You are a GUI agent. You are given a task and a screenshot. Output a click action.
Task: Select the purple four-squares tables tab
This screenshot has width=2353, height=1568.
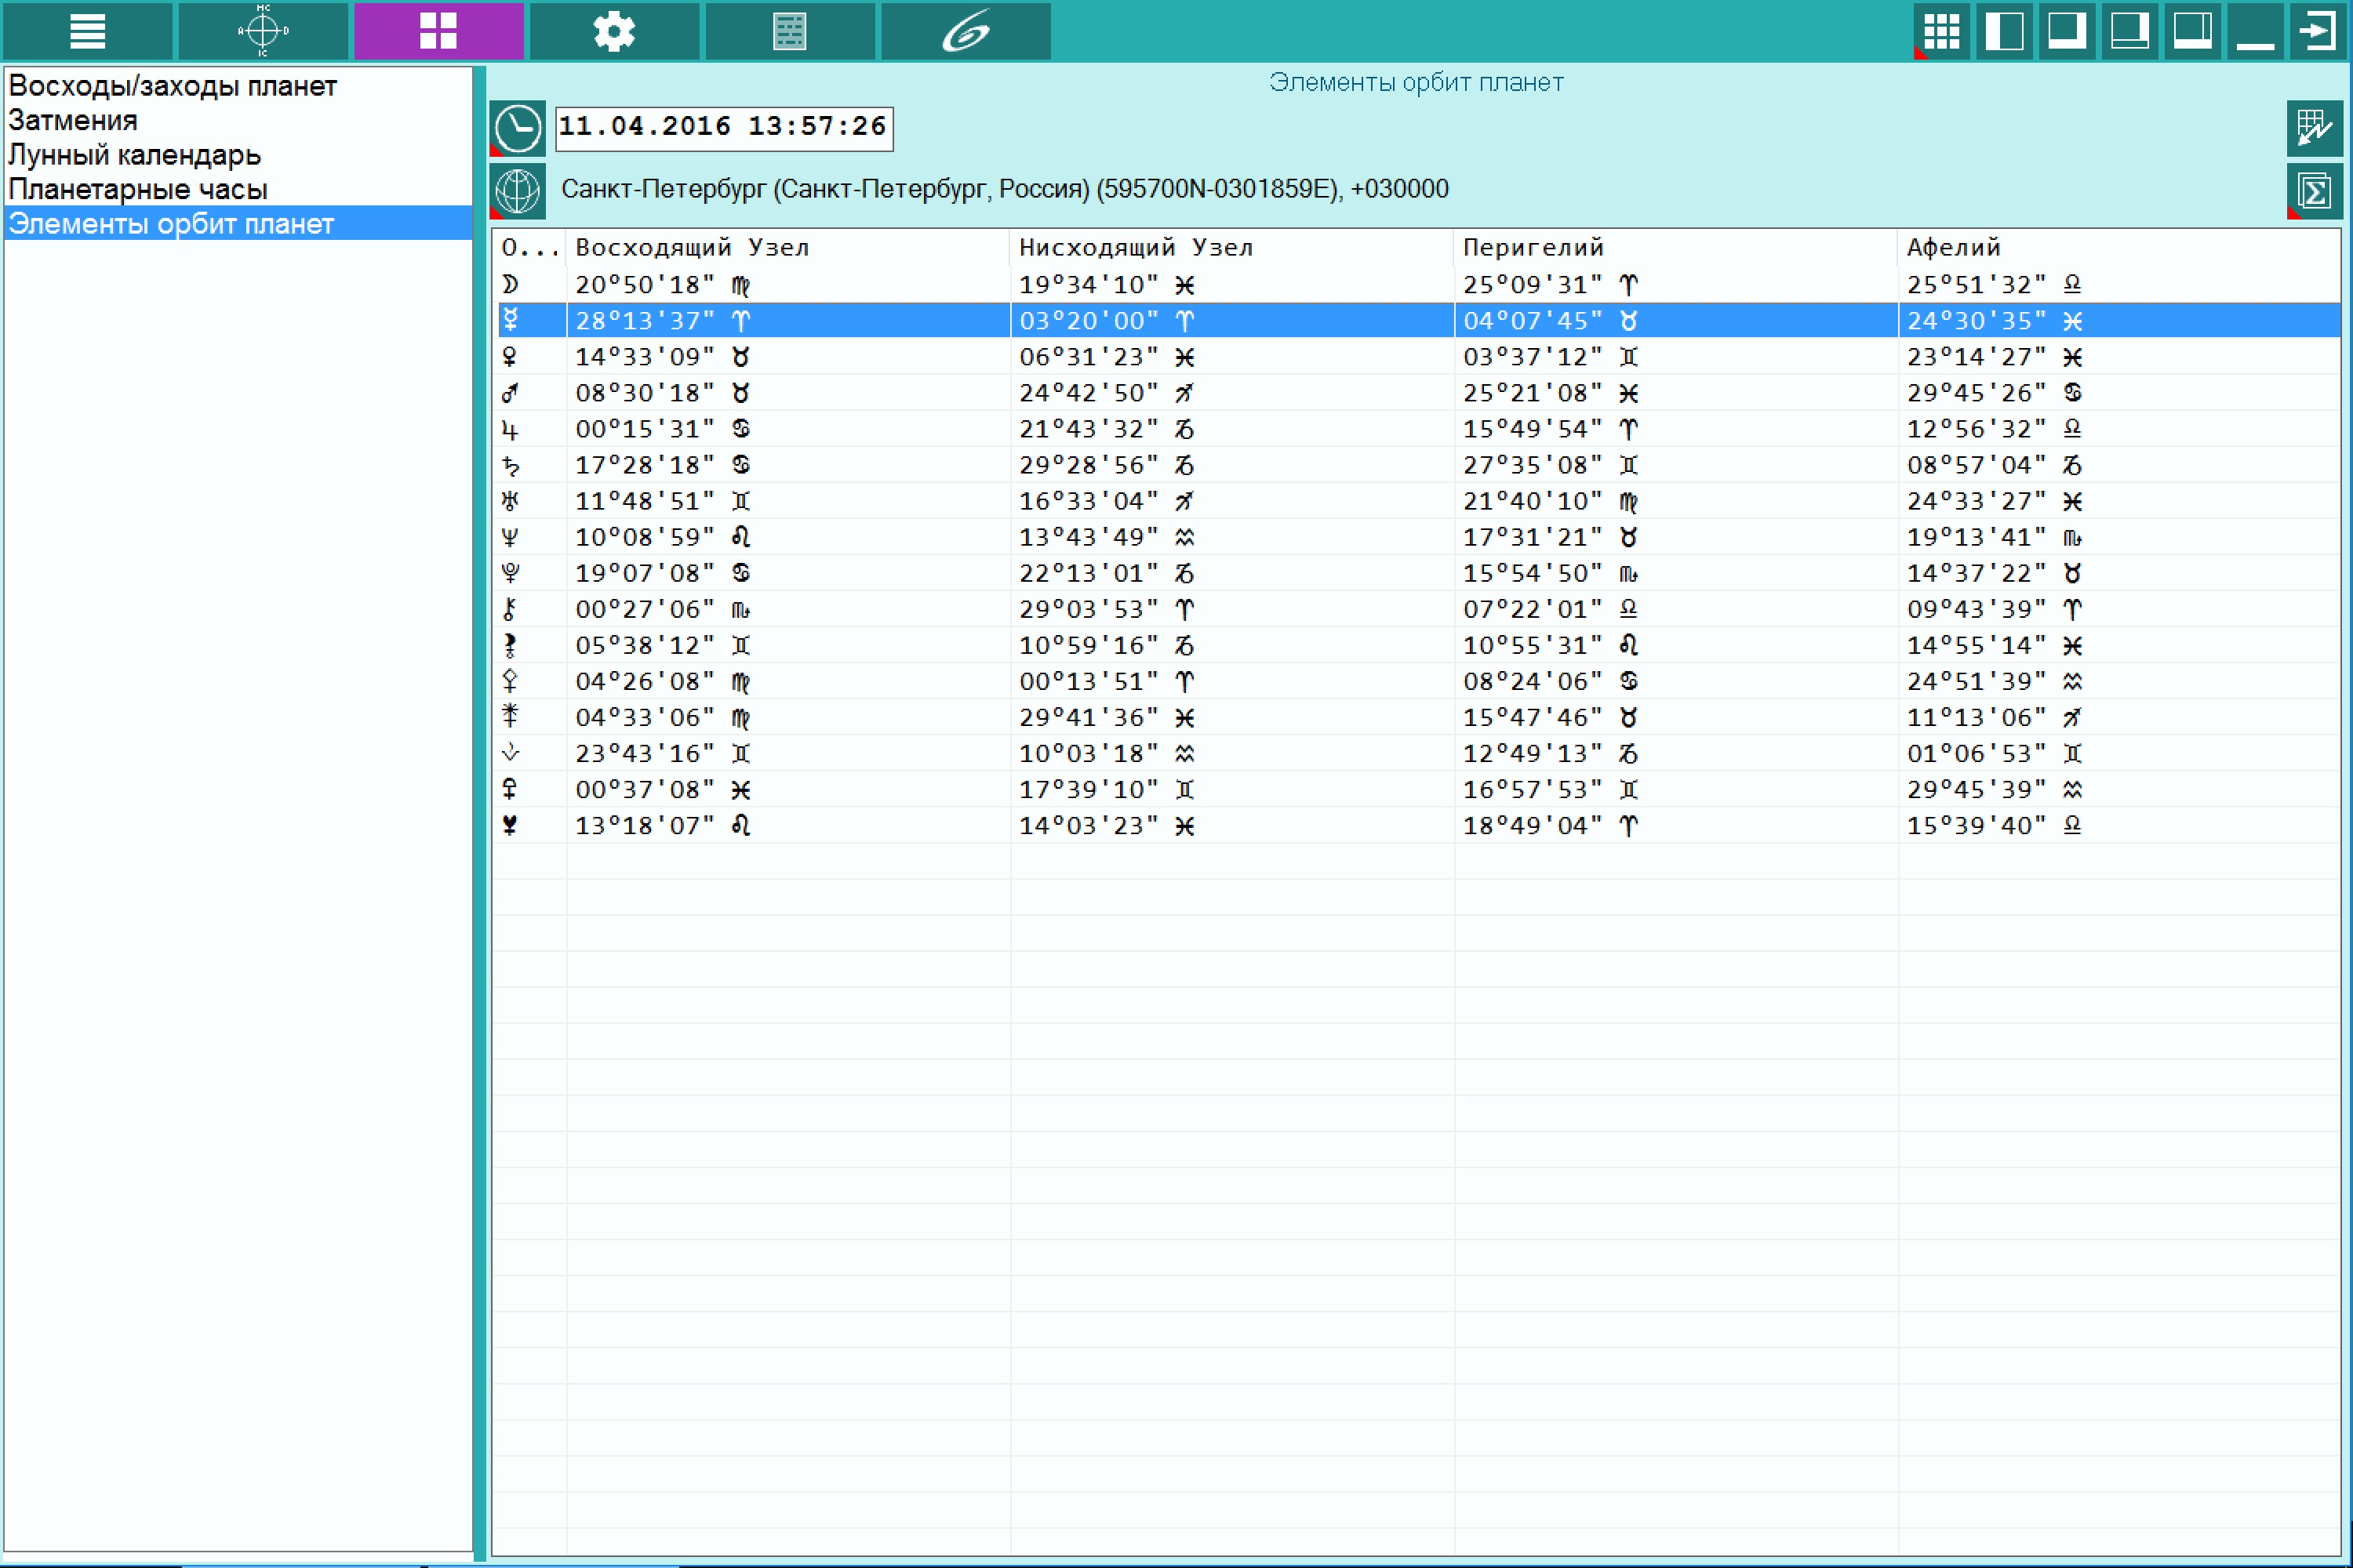438,31
